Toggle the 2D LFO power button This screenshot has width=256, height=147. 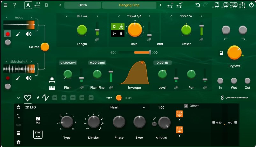coord(18,107)
